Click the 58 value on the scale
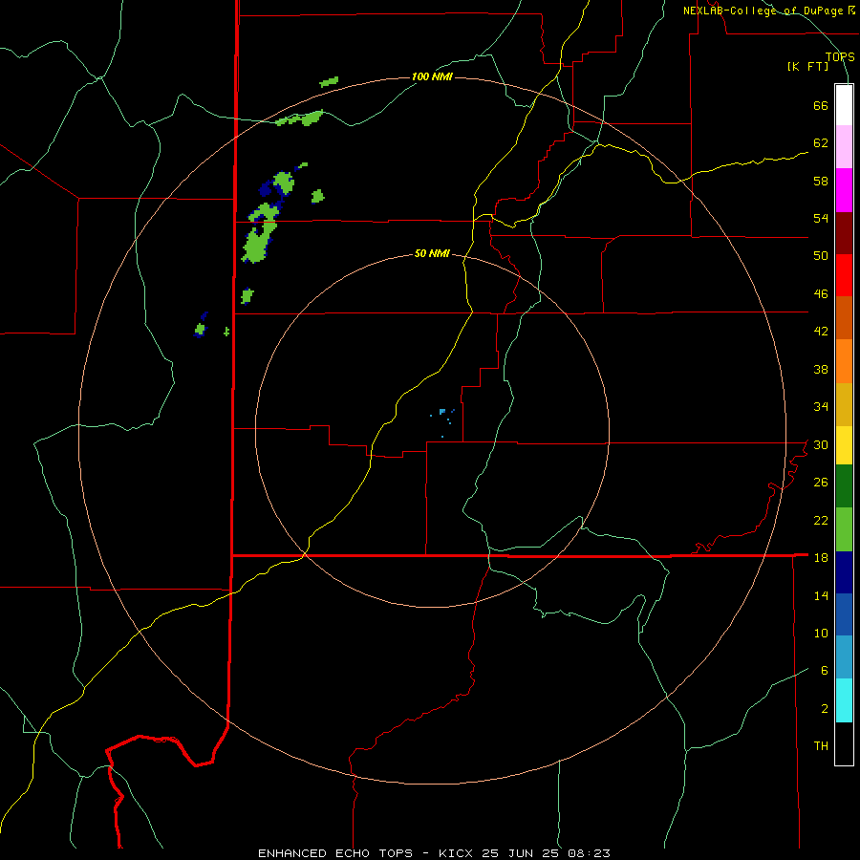 pos(821,181)
